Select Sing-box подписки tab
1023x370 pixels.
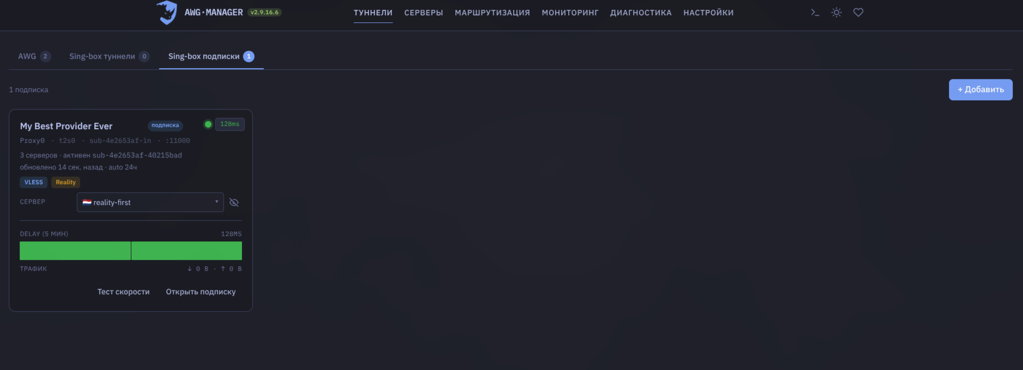click(211, 56)
